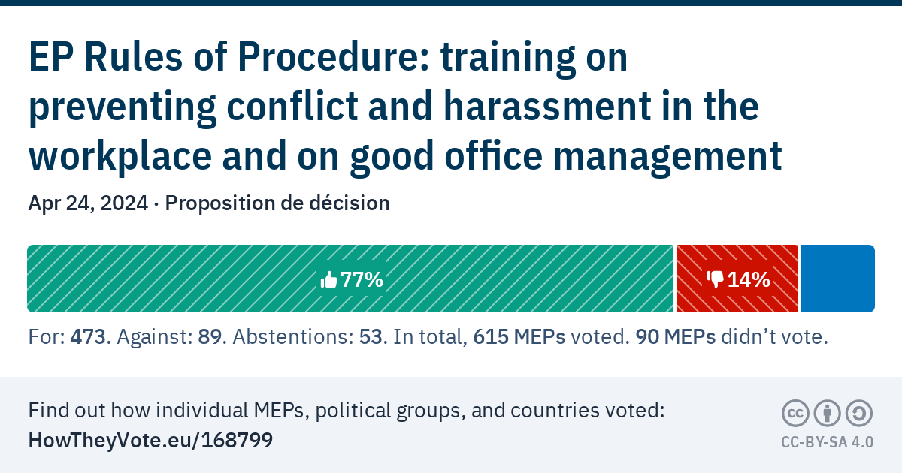
Task: Click the Apr 24, 2024 date
Action: 87,203
